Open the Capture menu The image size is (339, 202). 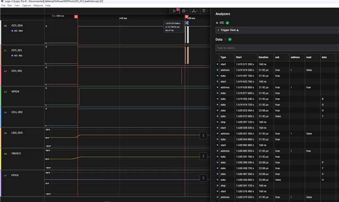coord(26,5)
